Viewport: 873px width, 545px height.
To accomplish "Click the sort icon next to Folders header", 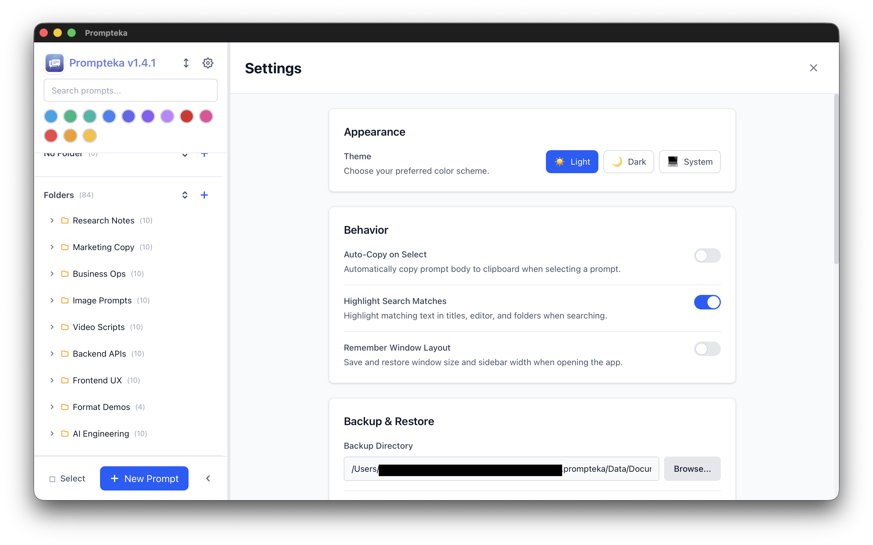I will (x=185, y=195).
